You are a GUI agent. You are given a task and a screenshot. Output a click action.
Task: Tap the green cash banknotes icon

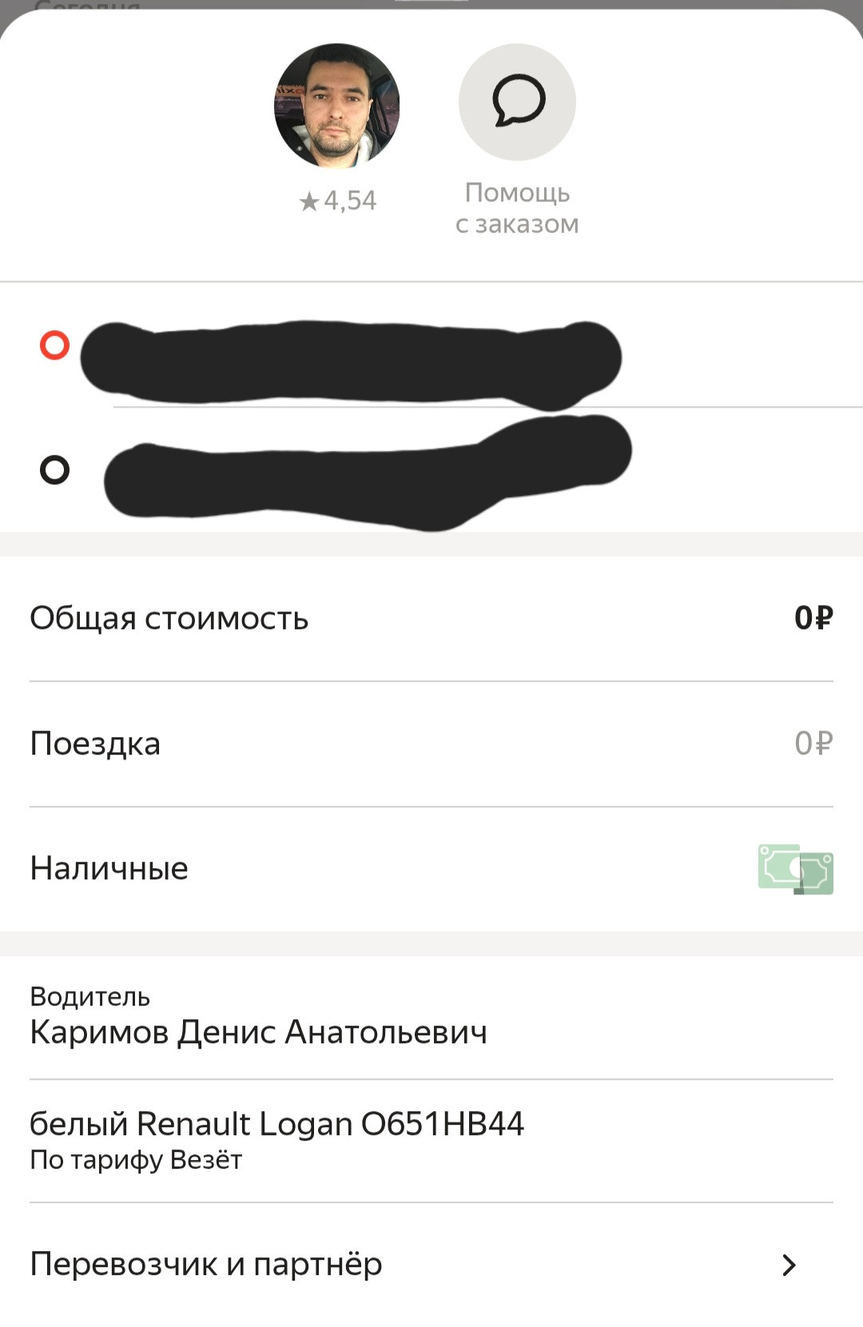tap(796, 869)
